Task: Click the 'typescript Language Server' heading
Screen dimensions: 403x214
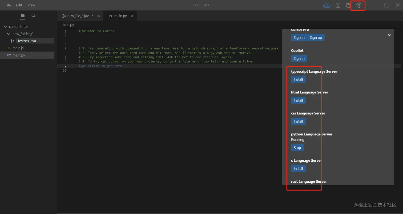Action: click(x=314, y=71)
